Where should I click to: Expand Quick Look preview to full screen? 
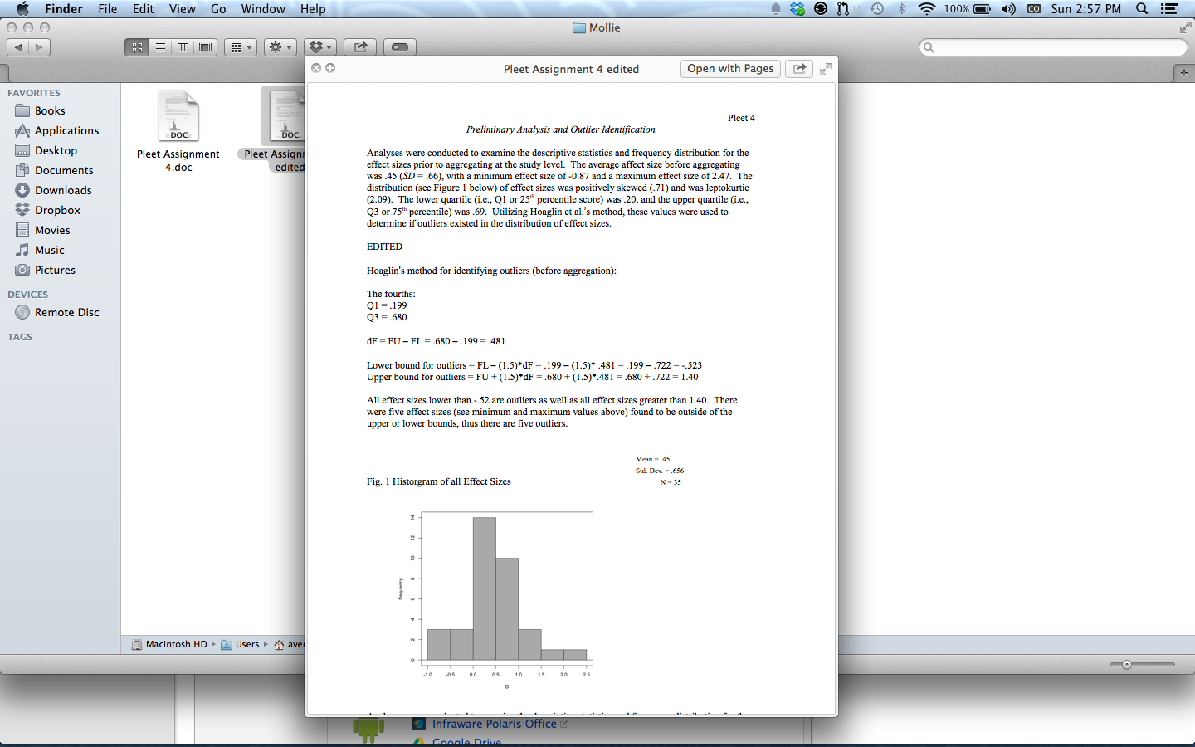pyautogui.click(x=825, y=69)
